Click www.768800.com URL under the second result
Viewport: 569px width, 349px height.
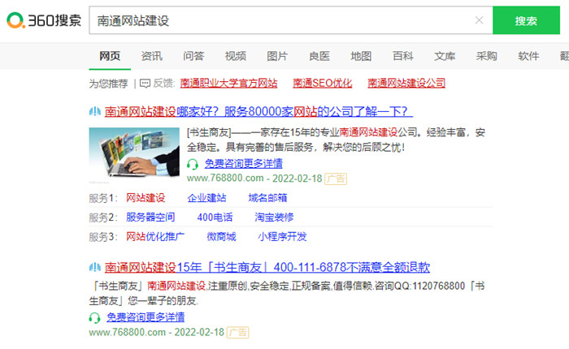128,332
